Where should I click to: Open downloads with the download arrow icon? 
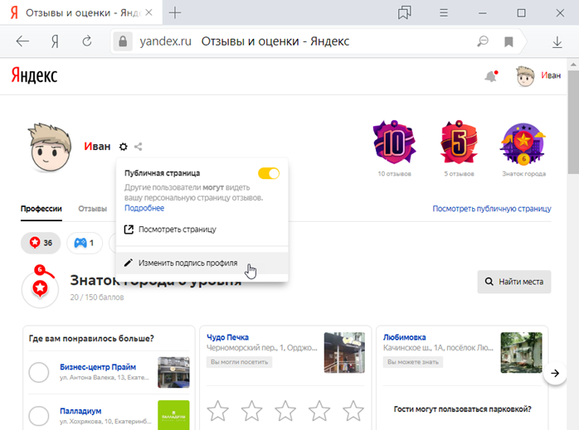coord(557,42)
